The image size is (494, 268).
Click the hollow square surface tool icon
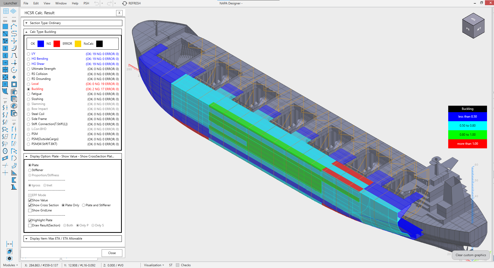14,84
